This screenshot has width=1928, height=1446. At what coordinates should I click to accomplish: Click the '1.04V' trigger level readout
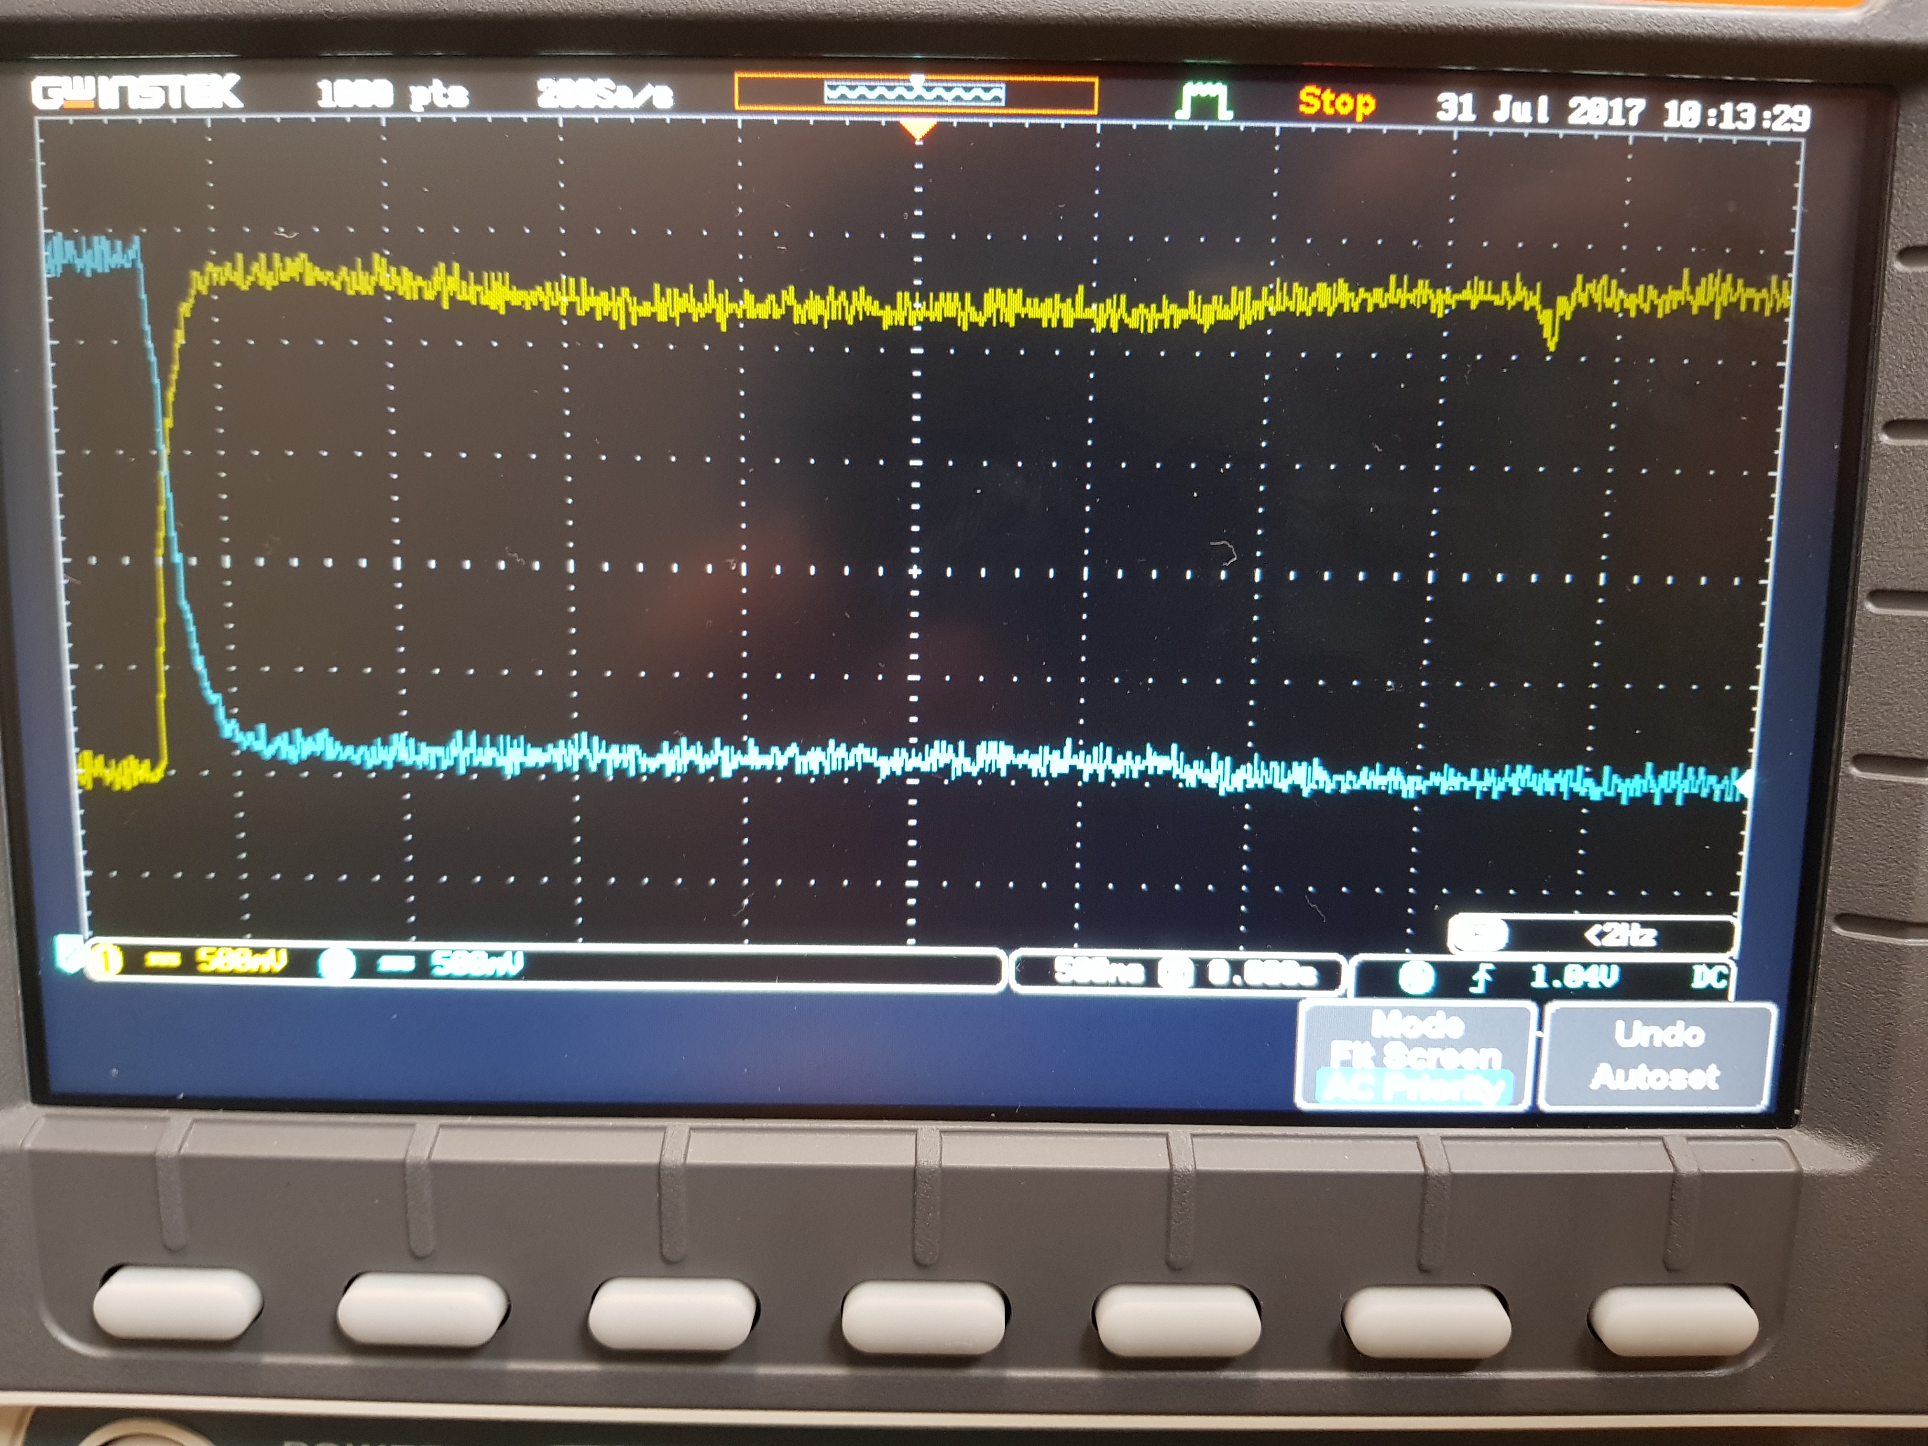[1574, 976]
